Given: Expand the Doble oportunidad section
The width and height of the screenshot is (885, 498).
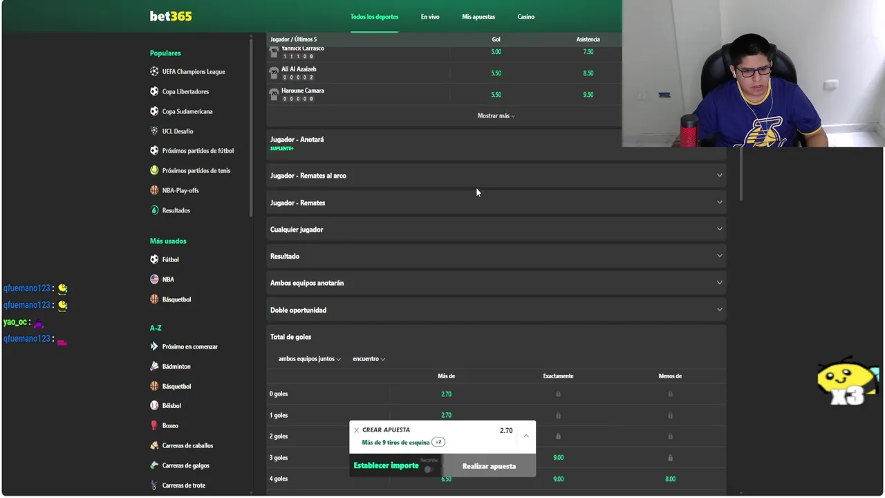Looking at the screenshot, I should (496, 310).
